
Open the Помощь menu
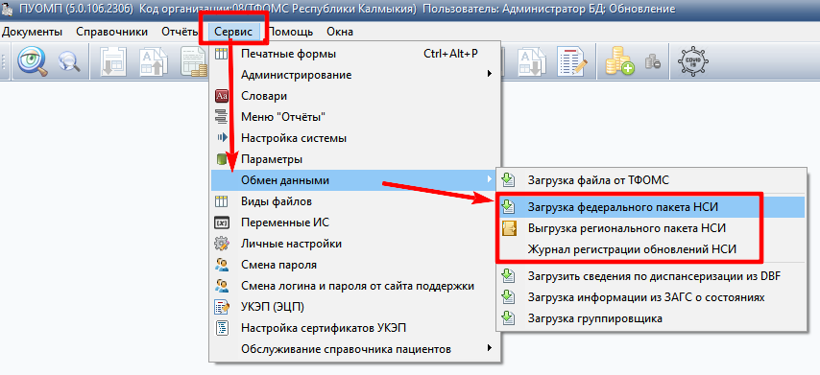[x=290, y=32]
